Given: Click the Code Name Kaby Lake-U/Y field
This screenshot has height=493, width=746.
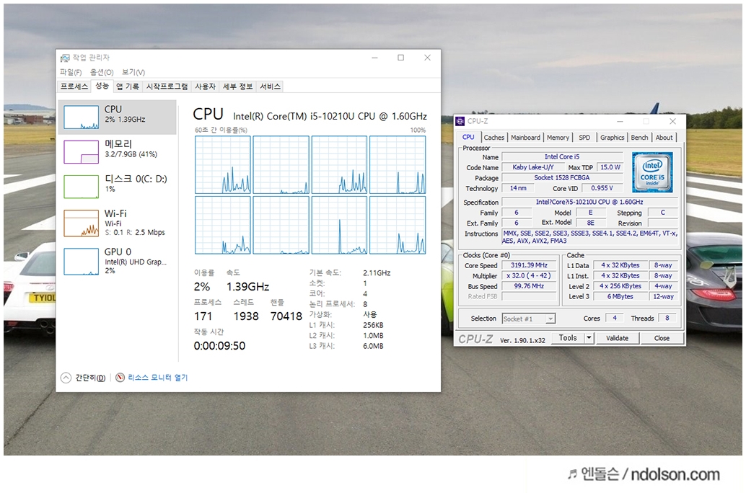Looking at the screenshot, I should pos(533,167).
